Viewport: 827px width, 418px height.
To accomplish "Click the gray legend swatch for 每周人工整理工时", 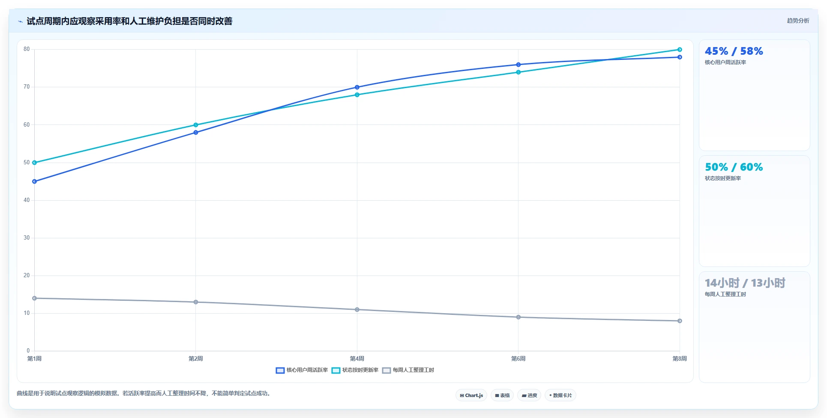I will pyautogui.click(x=387, y=370).
